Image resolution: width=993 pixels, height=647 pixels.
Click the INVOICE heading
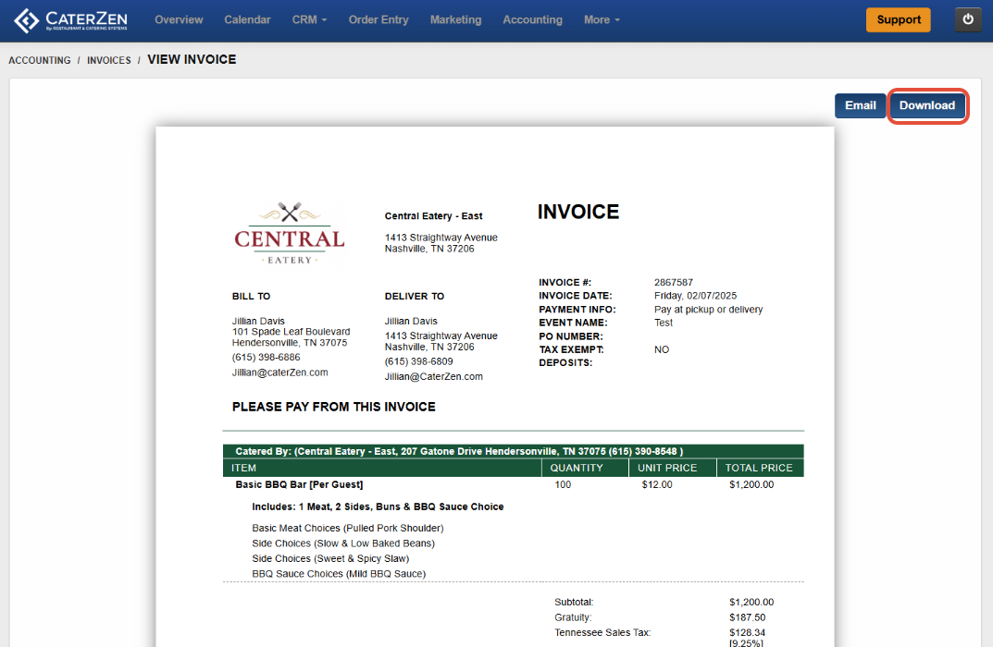(578, 212)
